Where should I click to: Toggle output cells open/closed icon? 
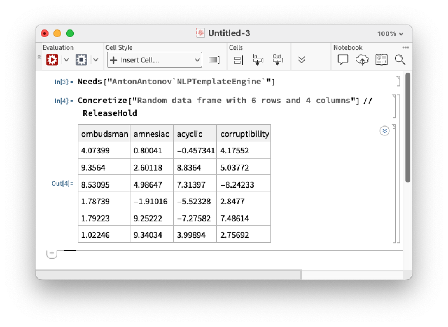pos(277,60)
